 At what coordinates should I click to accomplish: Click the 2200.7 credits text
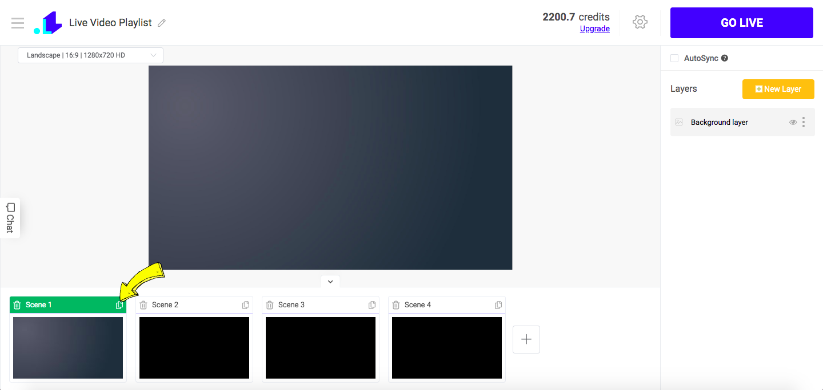point(576,17)
